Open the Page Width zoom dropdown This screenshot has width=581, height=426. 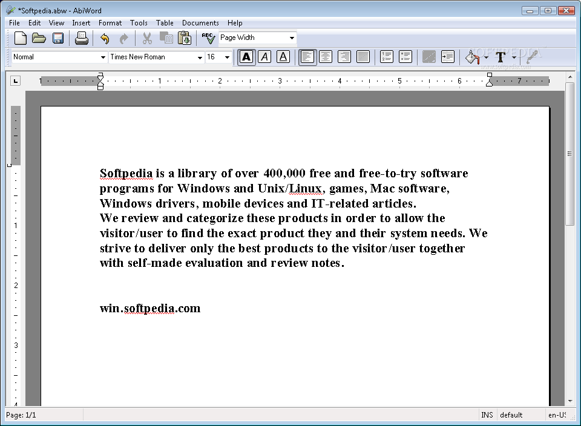tap(292, 38)
